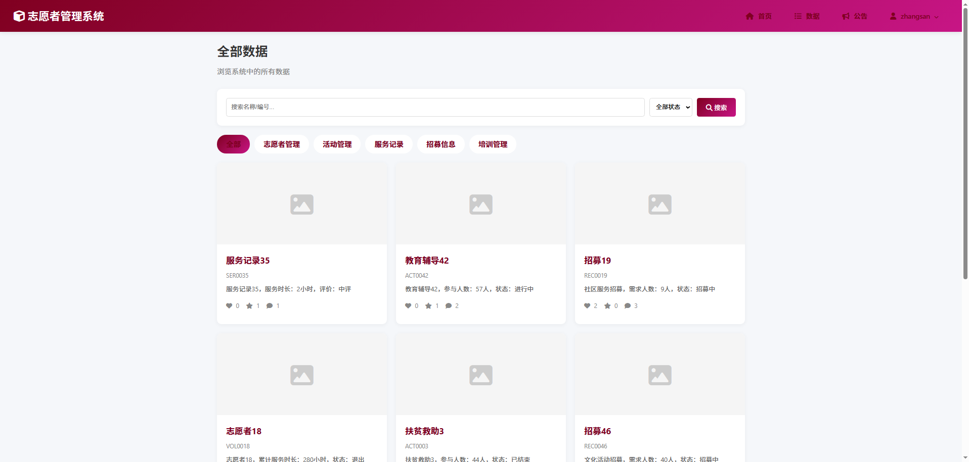The image size is (969, 462).
Task: Switch to the 志愿者管理 tab
Action: [282, 144]
